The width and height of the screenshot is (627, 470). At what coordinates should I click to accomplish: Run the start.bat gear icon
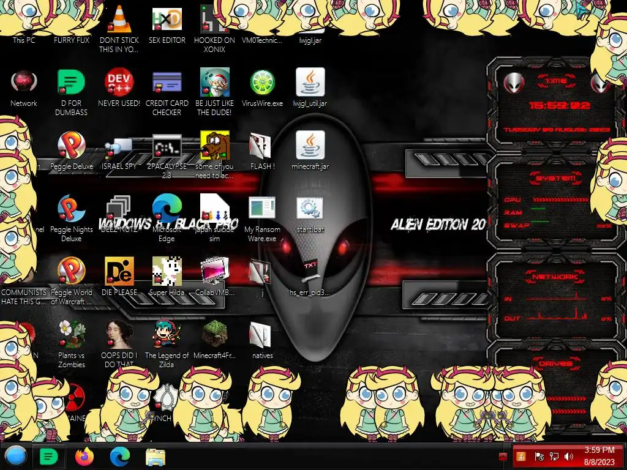310,208
